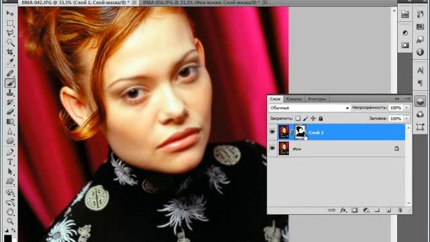Open the History panel icon
The width and height of the screenshot is (430, 242).
(420, 14)
